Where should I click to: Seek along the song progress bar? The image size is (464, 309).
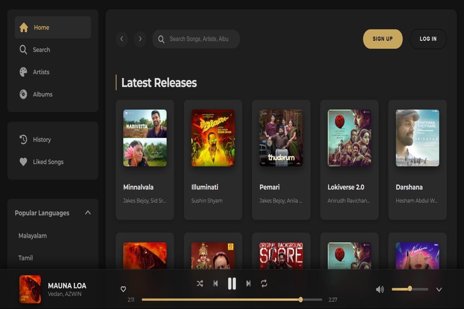pos(232,299)
